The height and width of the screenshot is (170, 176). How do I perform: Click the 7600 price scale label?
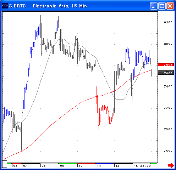tap(168, 129)
